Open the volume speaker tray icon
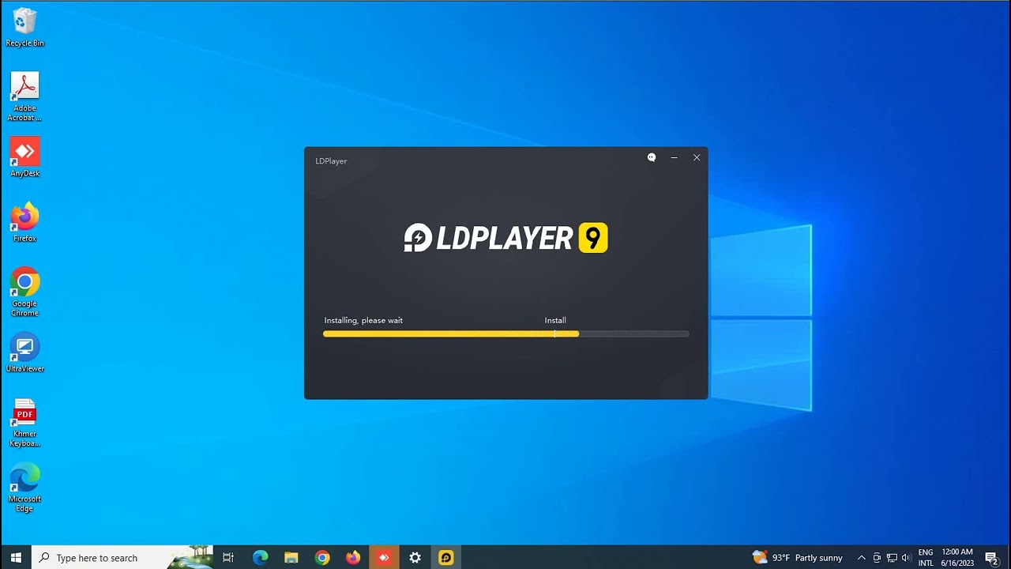This screenshot has width=1011, height=569. [906, 557]
